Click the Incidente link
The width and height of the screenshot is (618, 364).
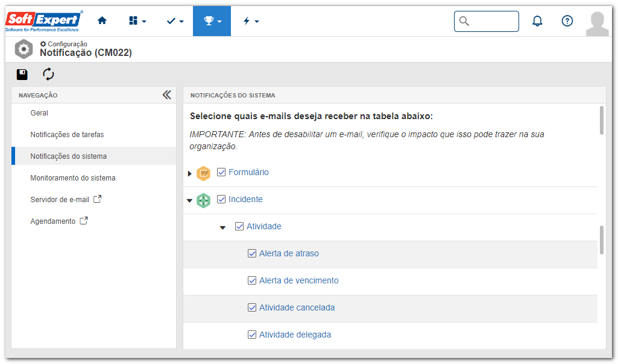[x=245, y=199]
